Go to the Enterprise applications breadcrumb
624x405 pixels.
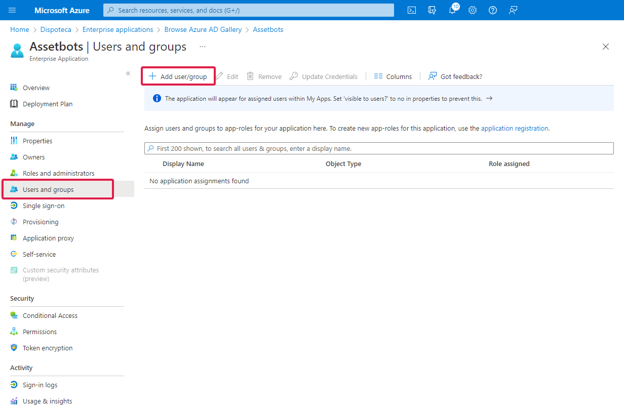click(x=118, y=29)
